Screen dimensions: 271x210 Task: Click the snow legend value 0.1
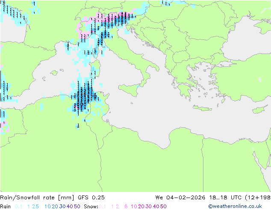102,207
